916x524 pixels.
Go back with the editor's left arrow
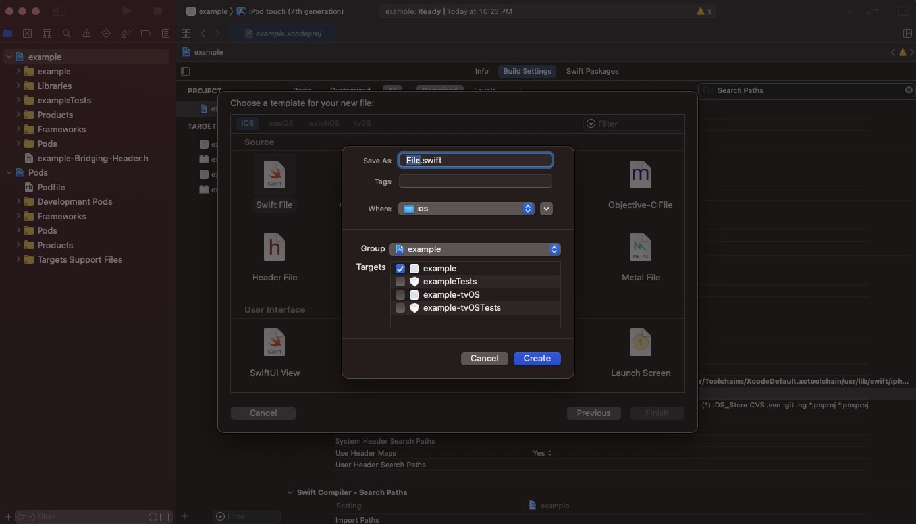point(203,33)
